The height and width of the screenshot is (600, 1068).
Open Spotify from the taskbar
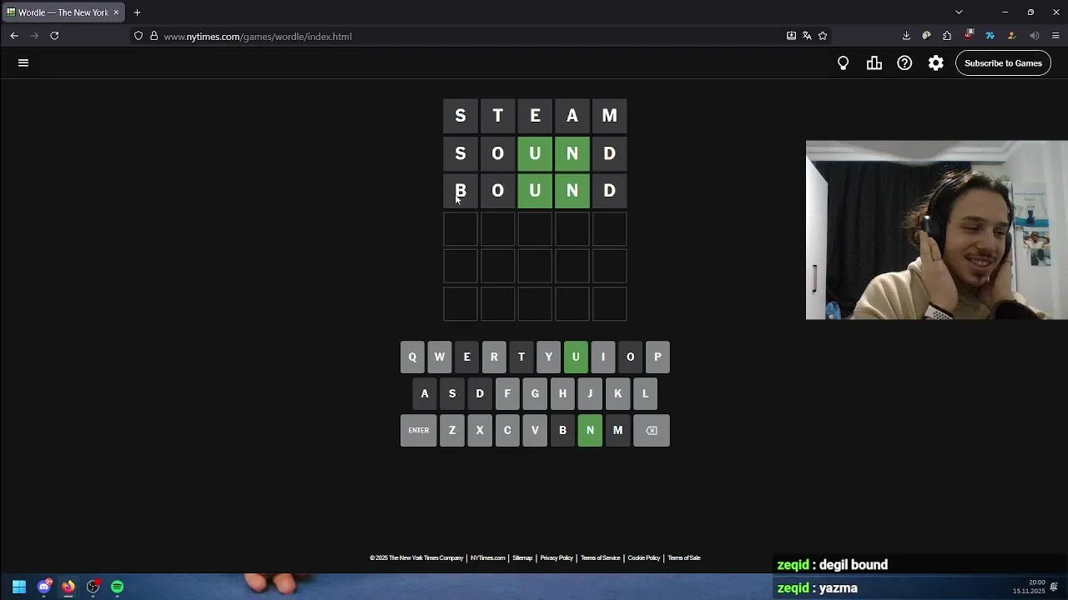click(x=118, y=587)
